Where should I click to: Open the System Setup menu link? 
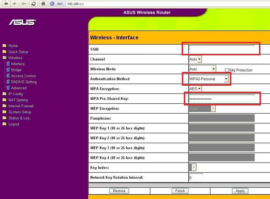point(20,112)
